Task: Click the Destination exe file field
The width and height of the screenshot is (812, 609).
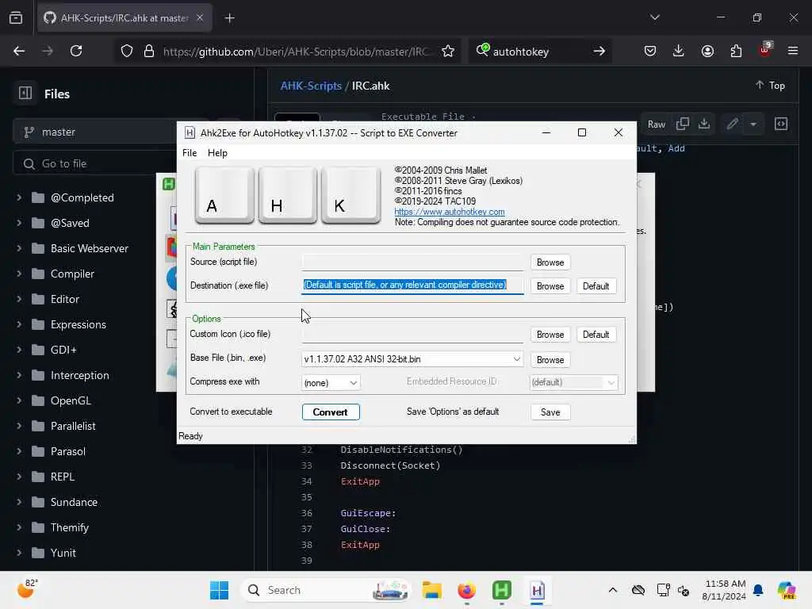Action: pyautogui.click(x=412, y=285)
